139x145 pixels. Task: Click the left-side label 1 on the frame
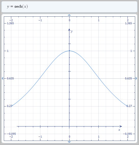[x=8, y=51]
